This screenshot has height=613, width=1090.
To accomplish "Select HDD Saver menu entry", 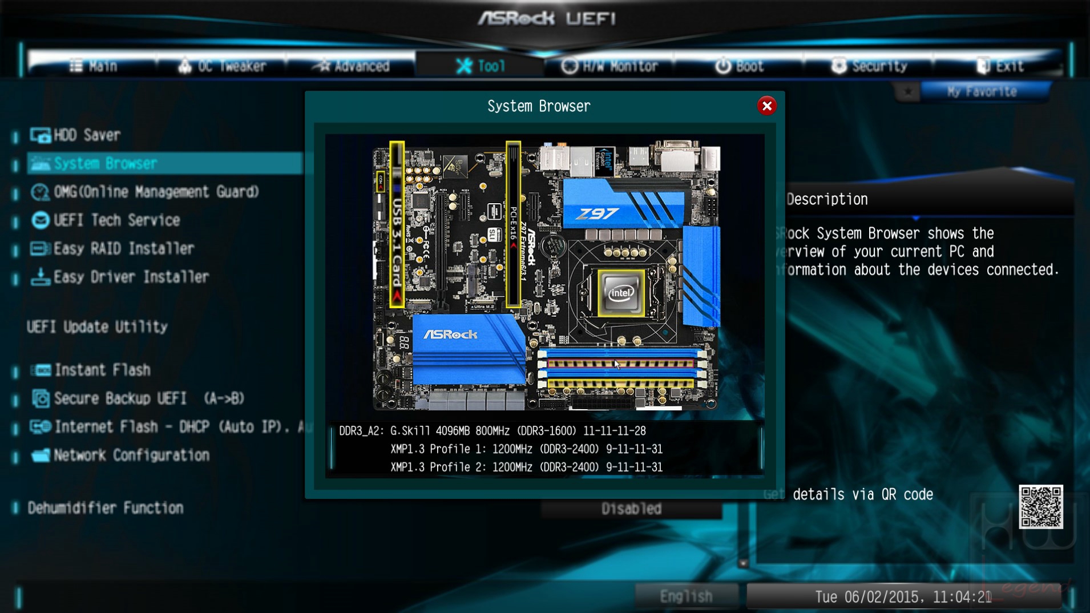I will pyautogui.click(x=87, y=135).
